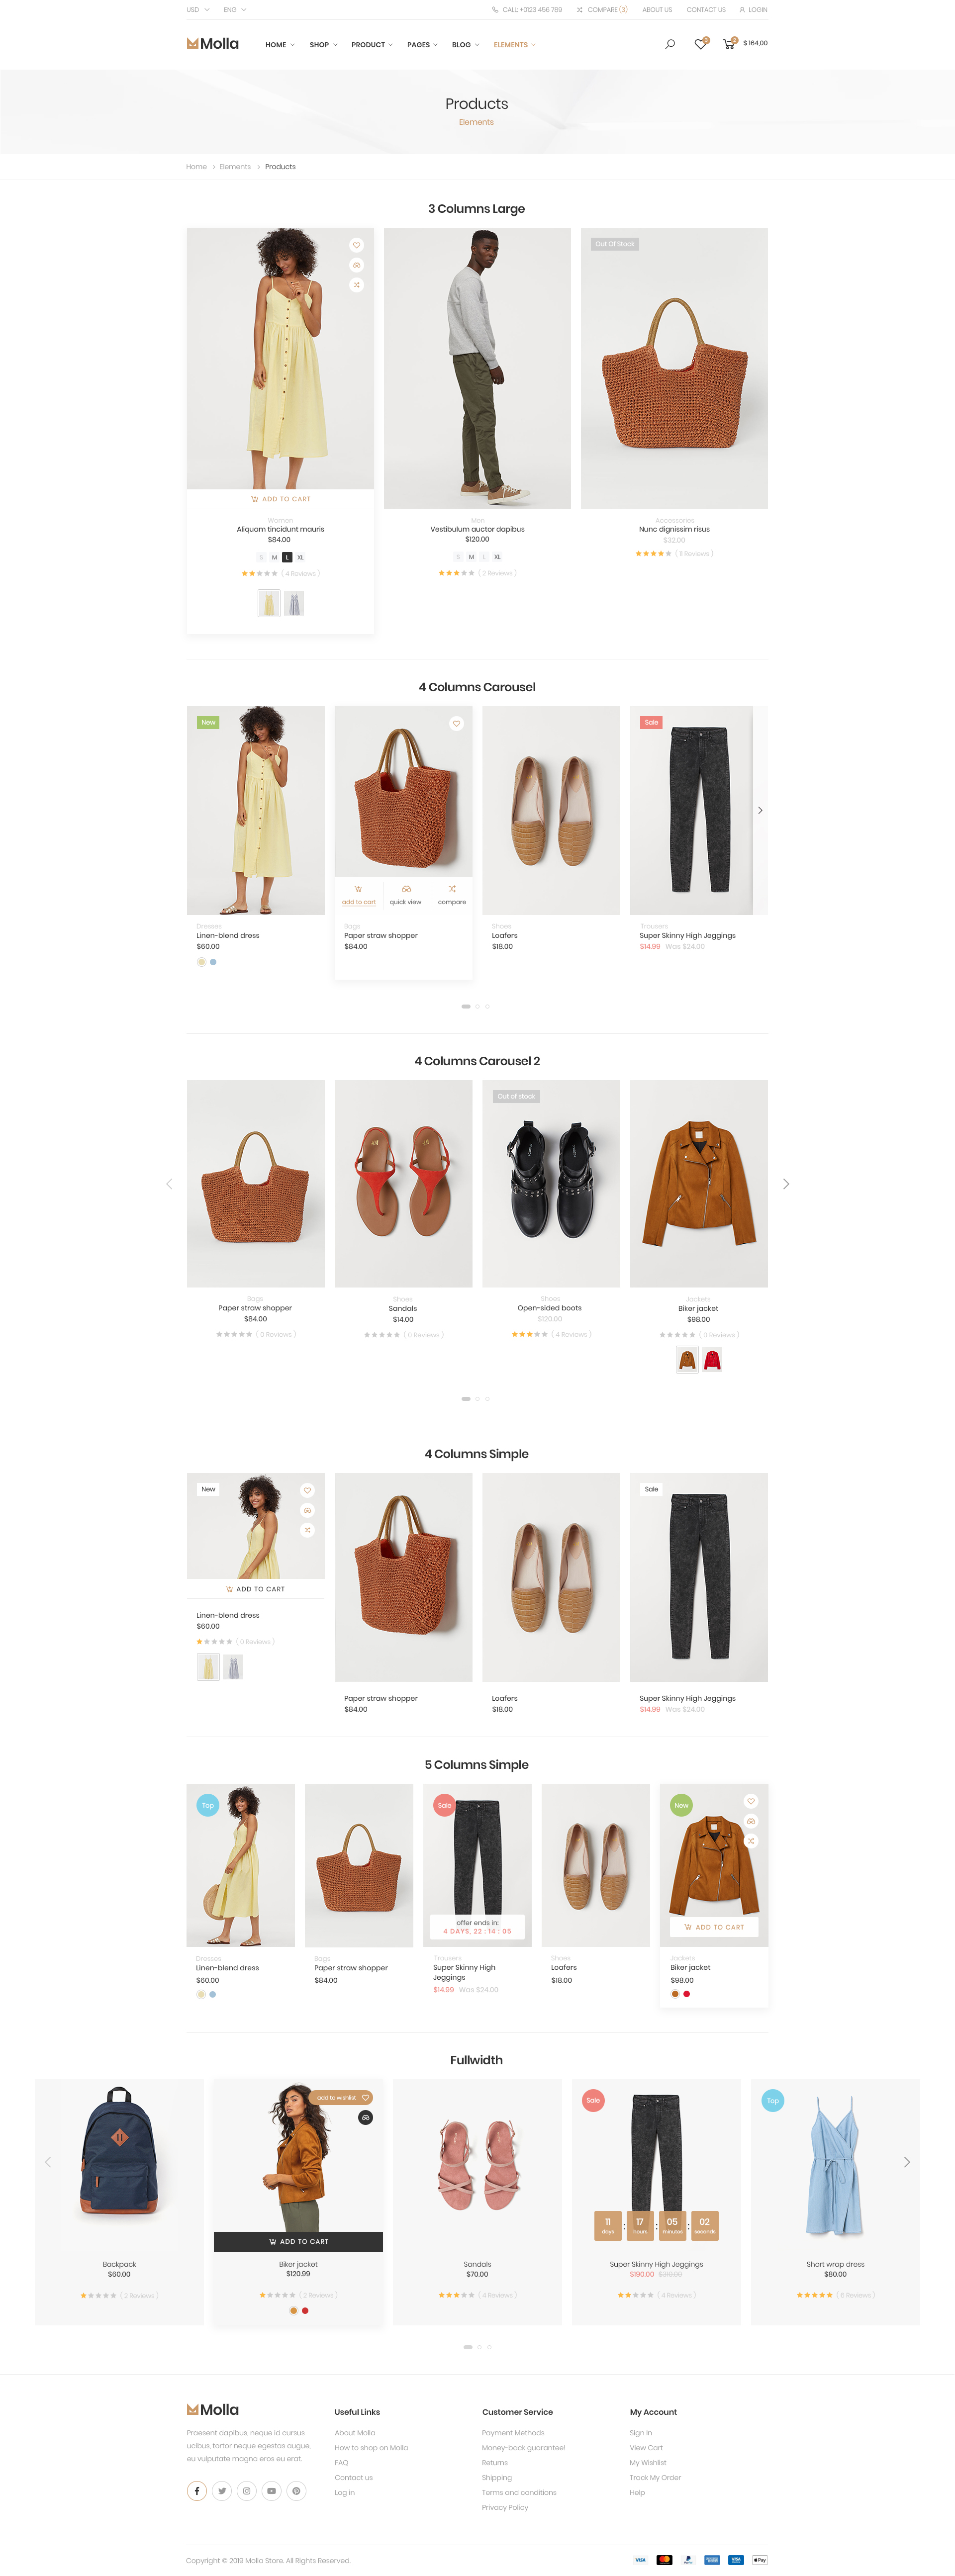Go to second slide dot of 4 Columns Carousel
Viewport: 955px width, 2576px height.
click(477, 1006)
